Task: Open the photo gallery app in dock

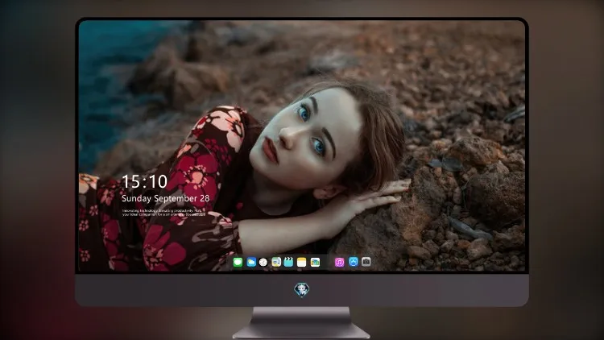Action: 315,263
